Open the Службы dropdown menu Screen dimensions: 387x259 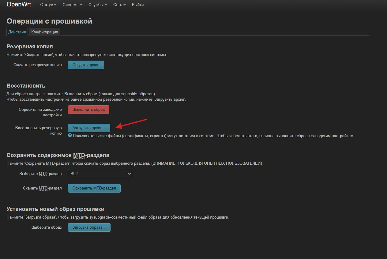pyautogui.click(x=98, y=5)
